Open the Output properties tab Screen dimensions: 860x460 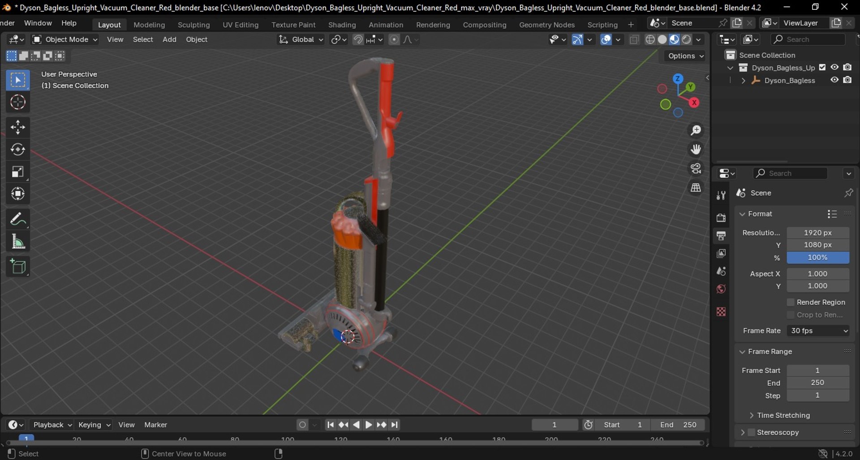point(721,235)
